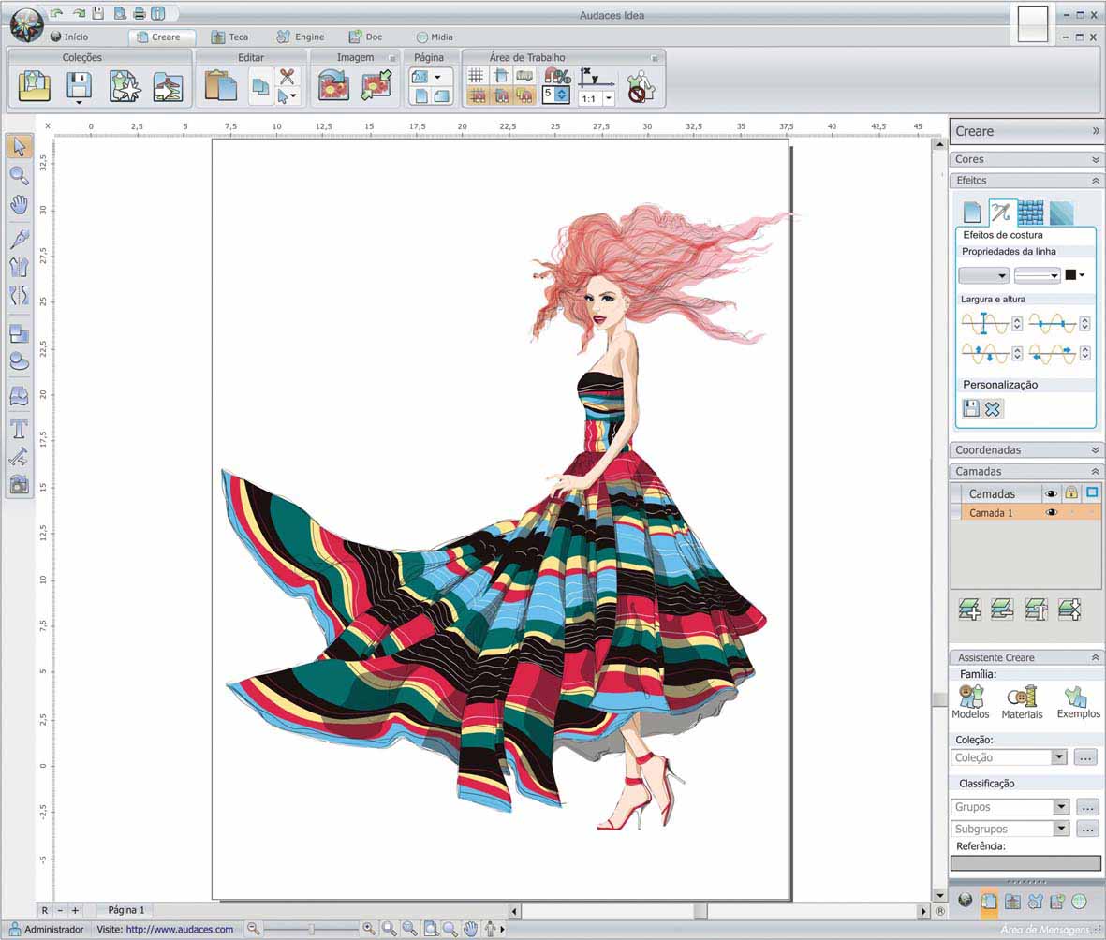Image resolution: width=1106 pixels, height=940 pixels.
Task: Add a new layer in Camadas panel
Action: click(970, 610)
